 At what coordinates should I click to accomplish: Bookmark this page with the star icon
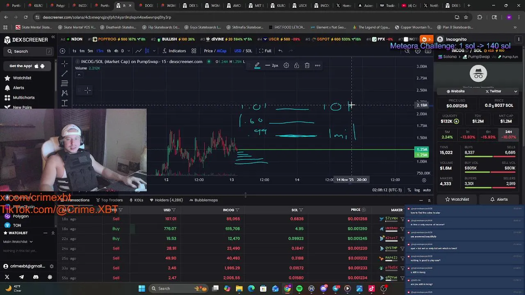tap(466, 17)
